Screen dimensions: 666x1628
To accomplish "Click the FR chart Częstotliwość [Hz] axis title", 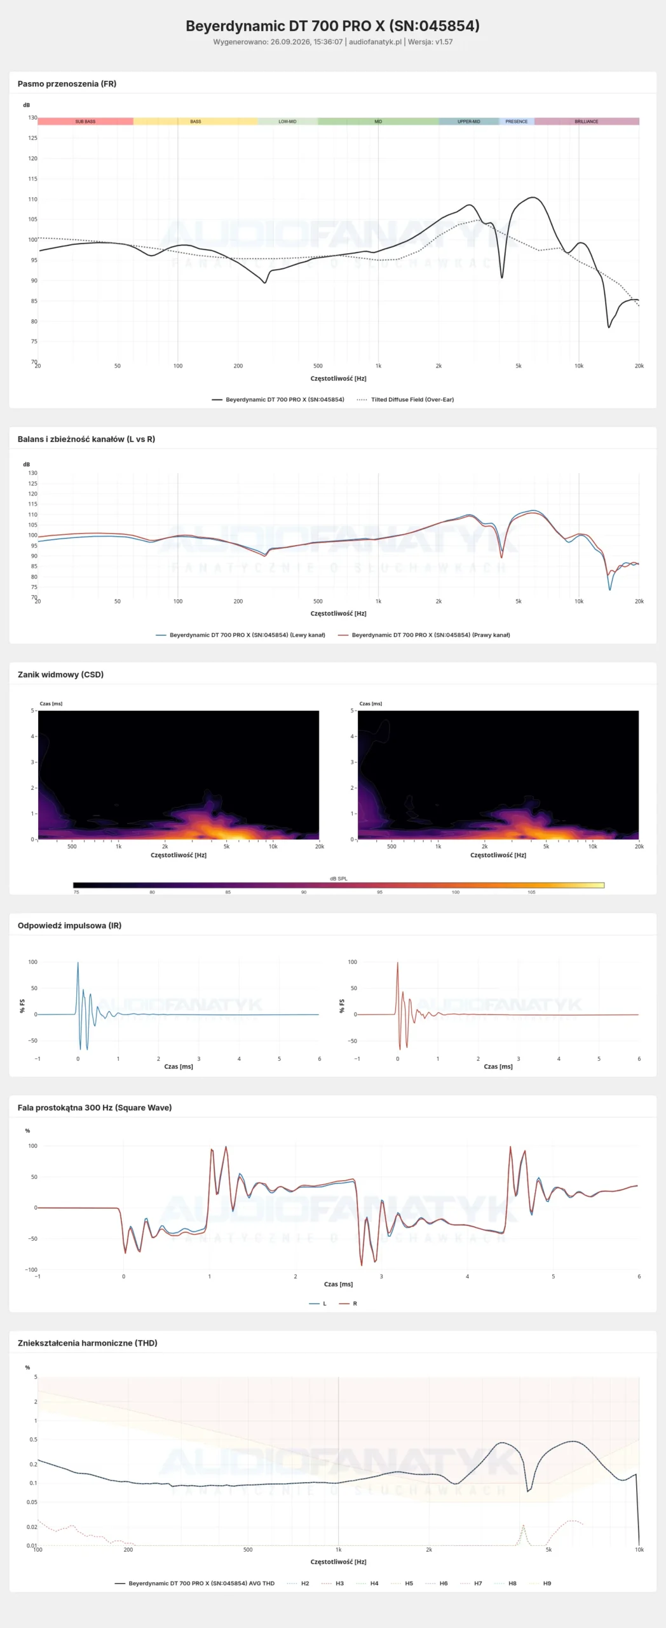I will (x=338, y=378).
